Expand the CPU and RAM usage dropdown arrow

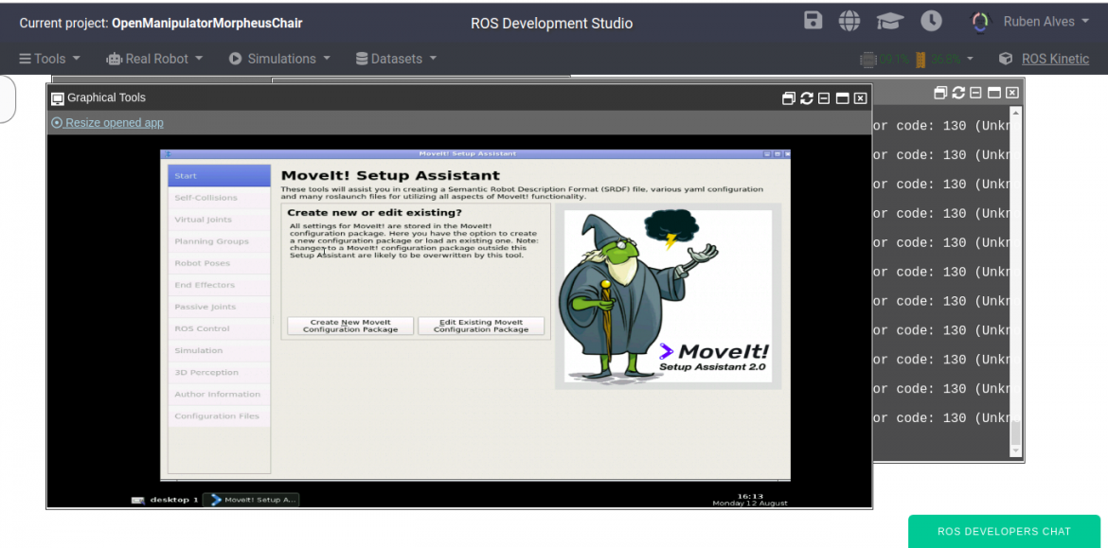(970, 60)
